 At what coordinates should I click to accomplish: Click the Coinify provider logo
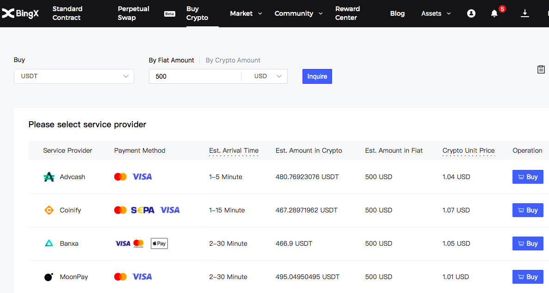[x=49, y=210]
